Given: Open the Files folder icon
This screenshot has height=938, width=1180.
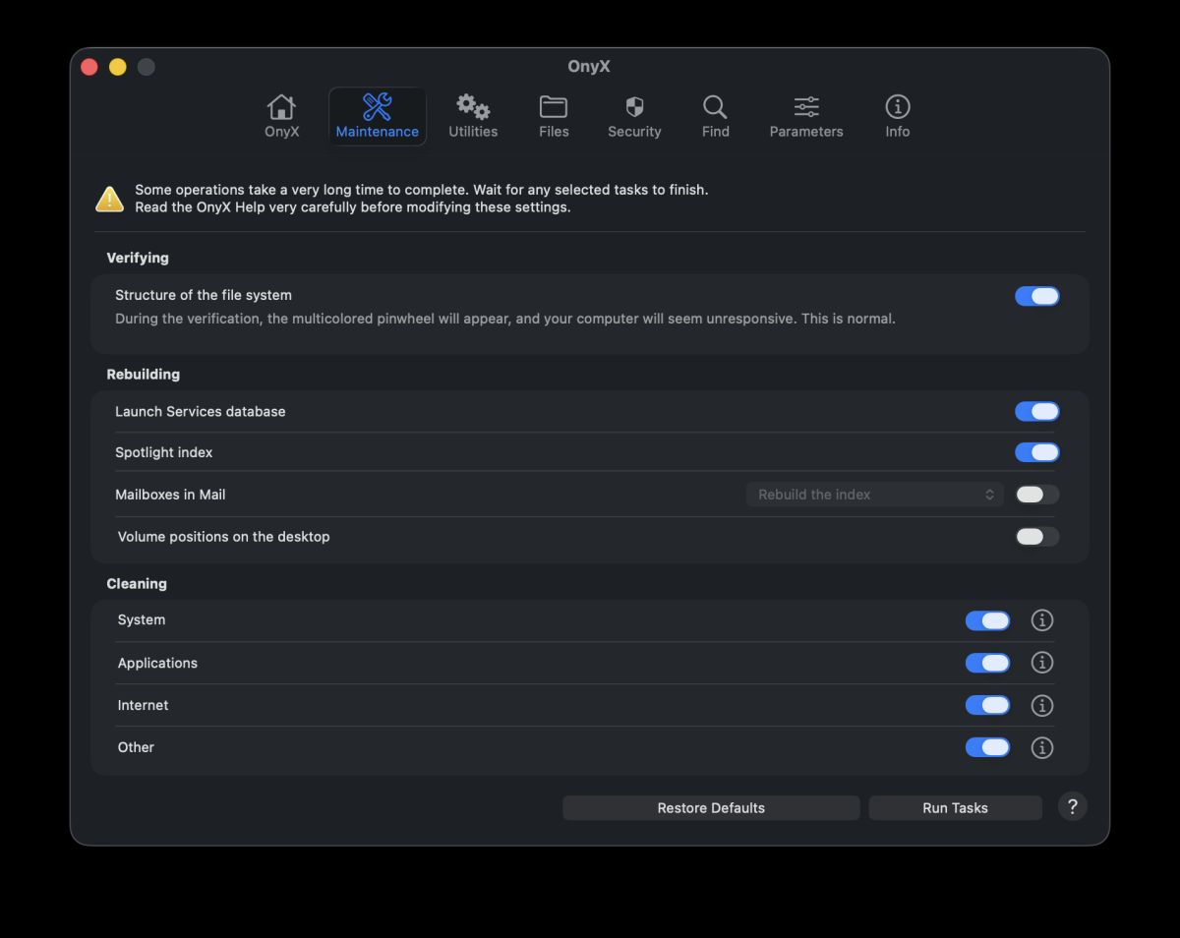Looking at the screenshot, I should (554, 107).
